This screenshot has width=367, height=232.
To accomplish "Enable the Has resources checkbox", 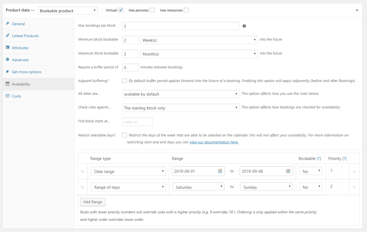I will [186, 10].
